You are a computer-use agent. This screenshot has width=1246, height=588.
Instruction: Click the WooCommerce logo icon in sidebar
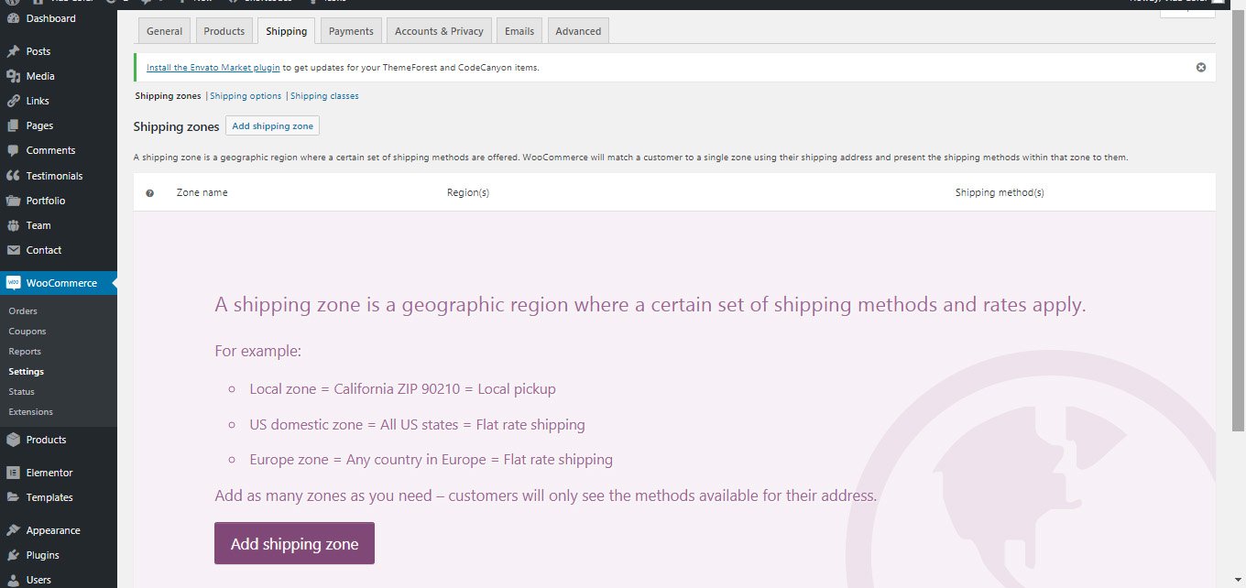pyautogui.click(x=13, y=283)
